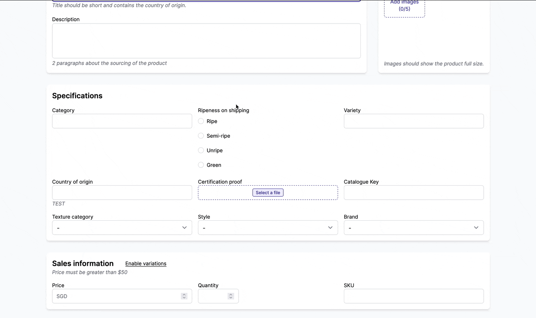Select the Country of origin field showing TEST
This screenshot has height=318, width=536.
[122, 192]
